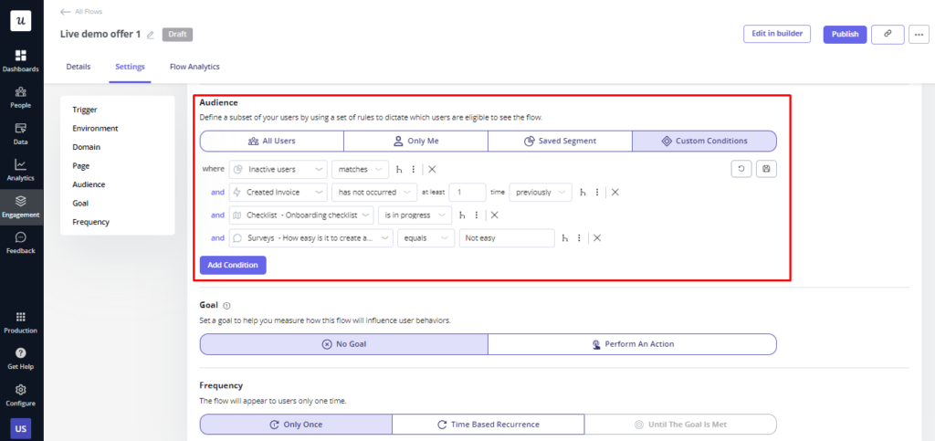Select Time Based Recurrence frequency
This screenshot has height=441, width=935.
click(488, 425)
